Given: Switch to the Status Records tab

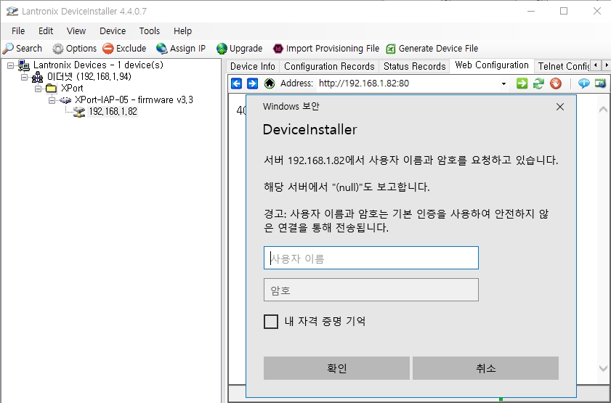Looking at the screenshot, I should click(x=415, y=66).
